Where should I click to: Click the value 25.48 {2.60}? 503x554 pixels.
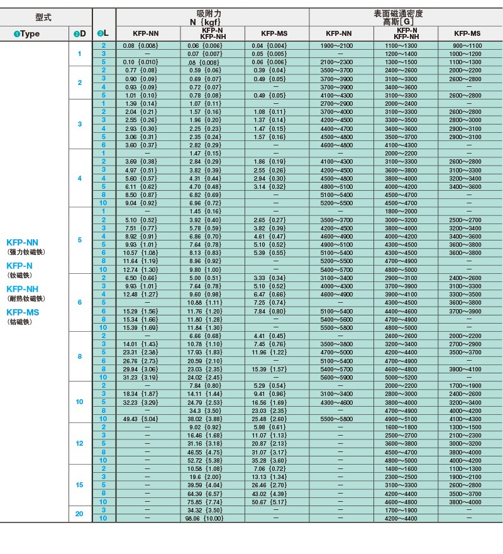[269, 419]
